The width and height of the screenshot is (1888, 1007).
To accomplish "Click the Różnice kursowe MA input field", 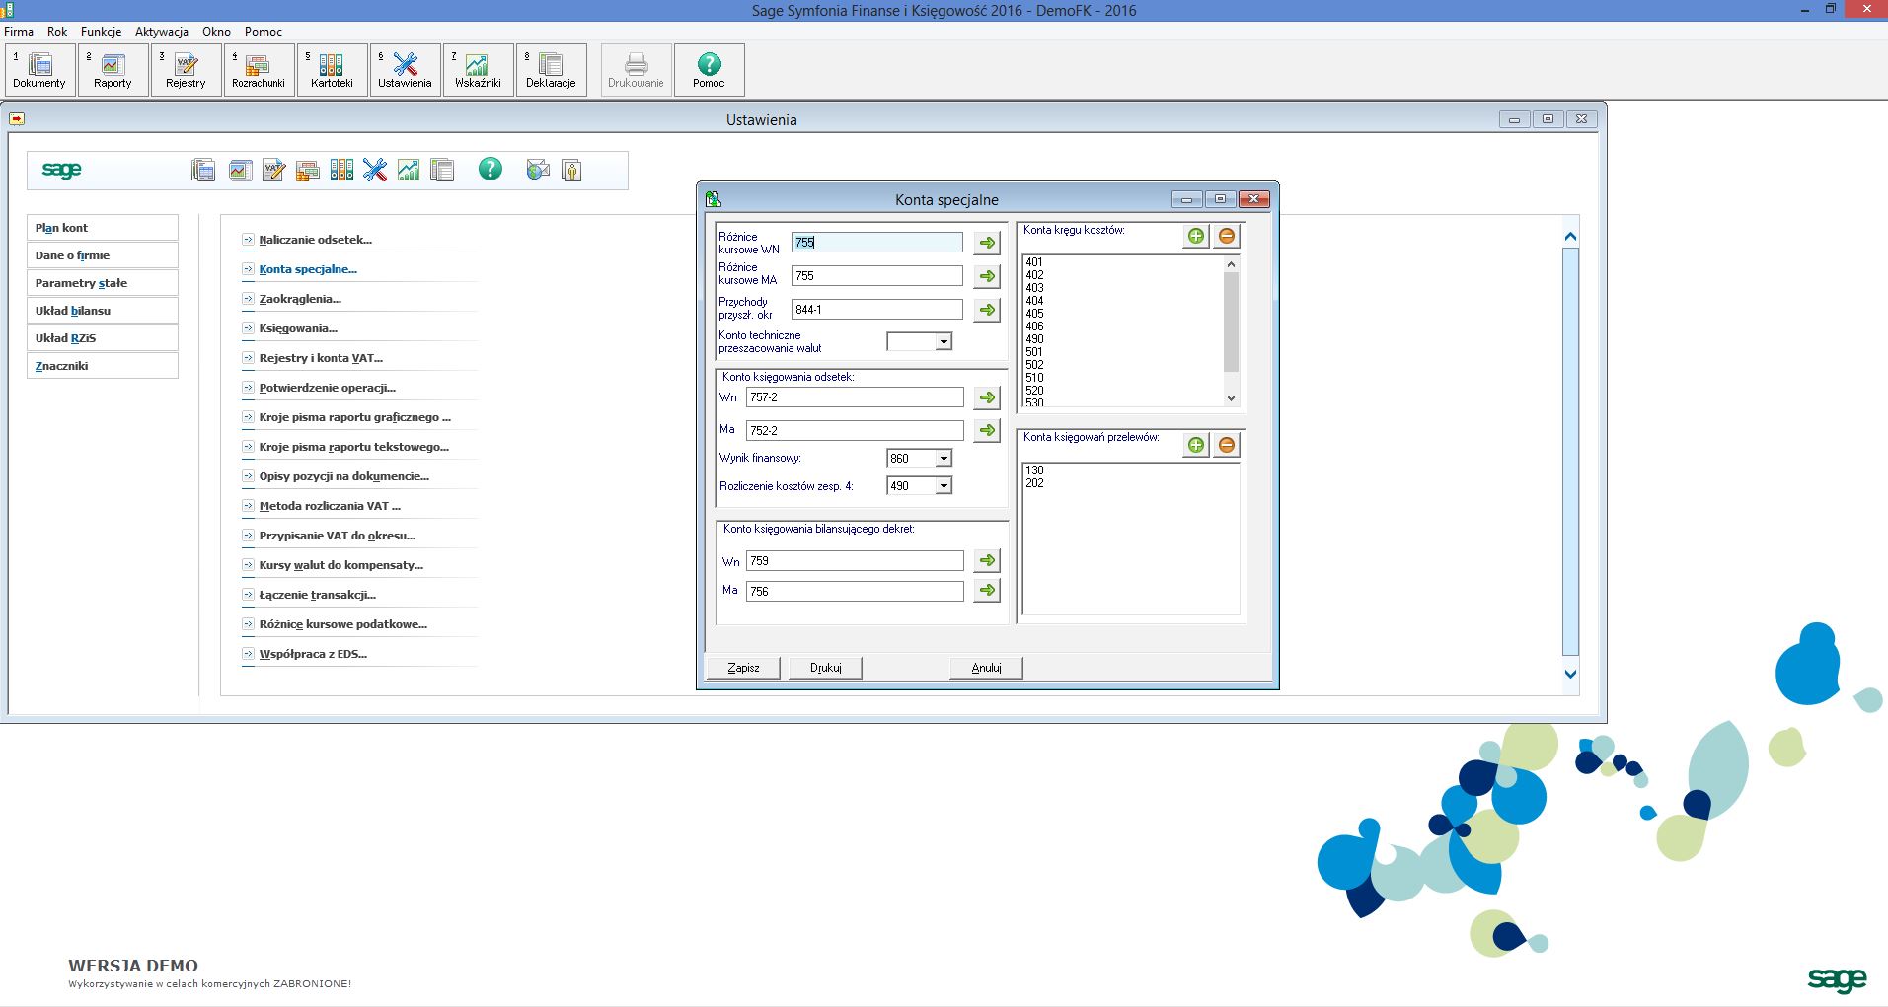I will [876, 276].
